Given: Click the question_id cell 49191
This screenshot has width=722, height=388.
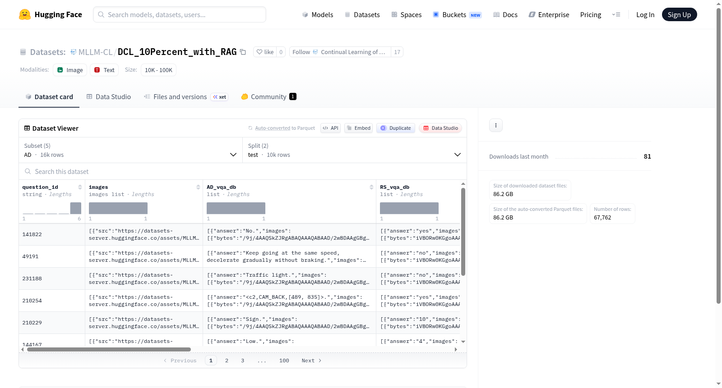Looking at the screenshot, I should coord(52,256).
